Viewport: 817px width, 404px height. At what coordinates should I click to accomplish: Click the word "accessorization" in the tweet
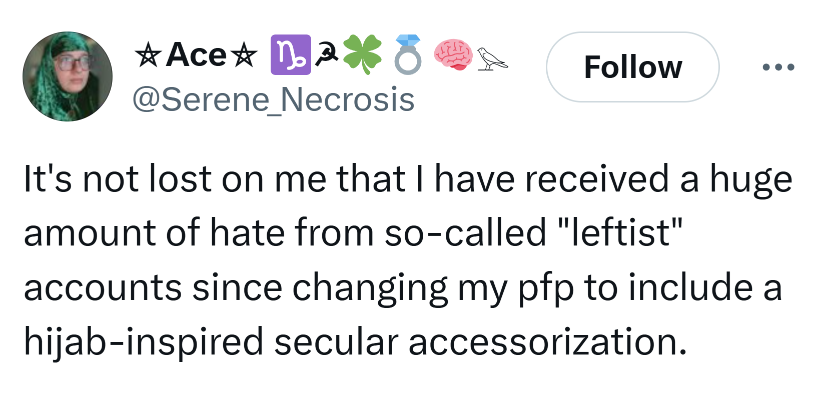pos(547,342)
